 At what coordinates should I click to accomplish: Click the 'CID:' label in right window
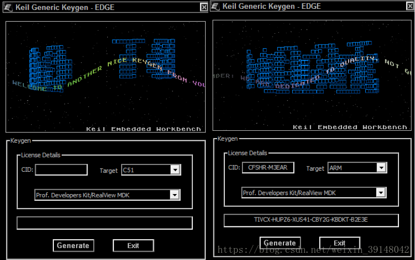point(234,168)
